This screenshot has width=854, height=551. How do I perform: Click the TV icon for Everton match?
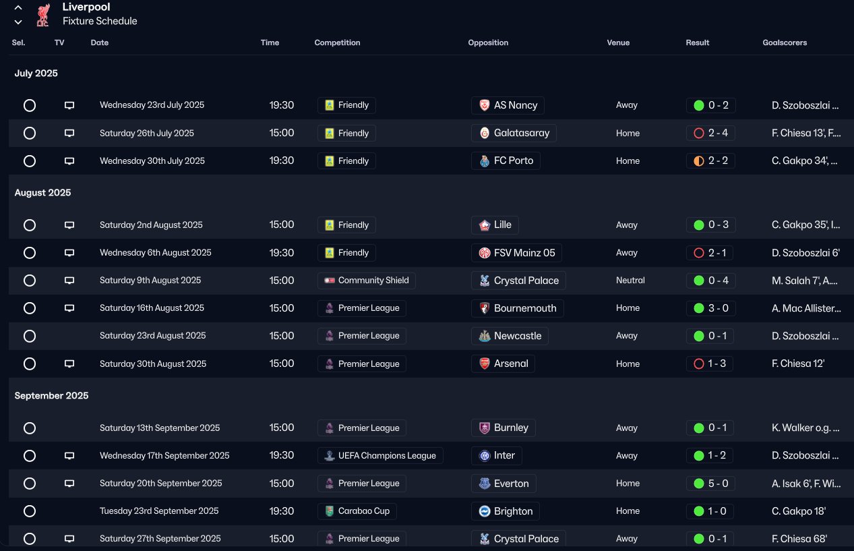tap(69, 484)
